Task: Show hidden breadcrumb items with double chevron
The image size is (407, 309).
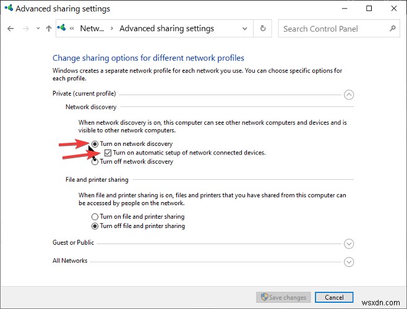Action: (72, 28)
